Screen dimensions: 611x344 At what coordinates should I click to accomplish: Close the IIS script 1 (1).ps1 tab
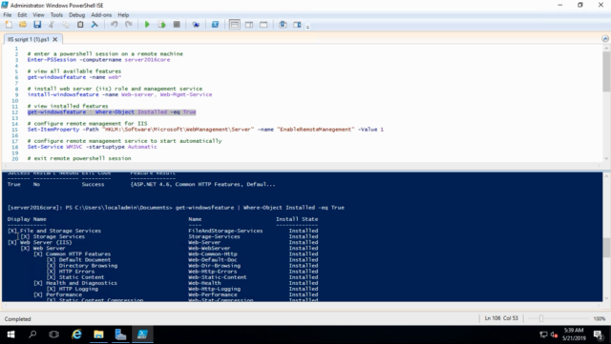55,39
